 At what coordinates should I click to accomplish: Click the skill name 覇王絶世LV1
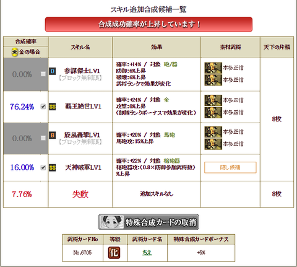click(x=83, y=107)
